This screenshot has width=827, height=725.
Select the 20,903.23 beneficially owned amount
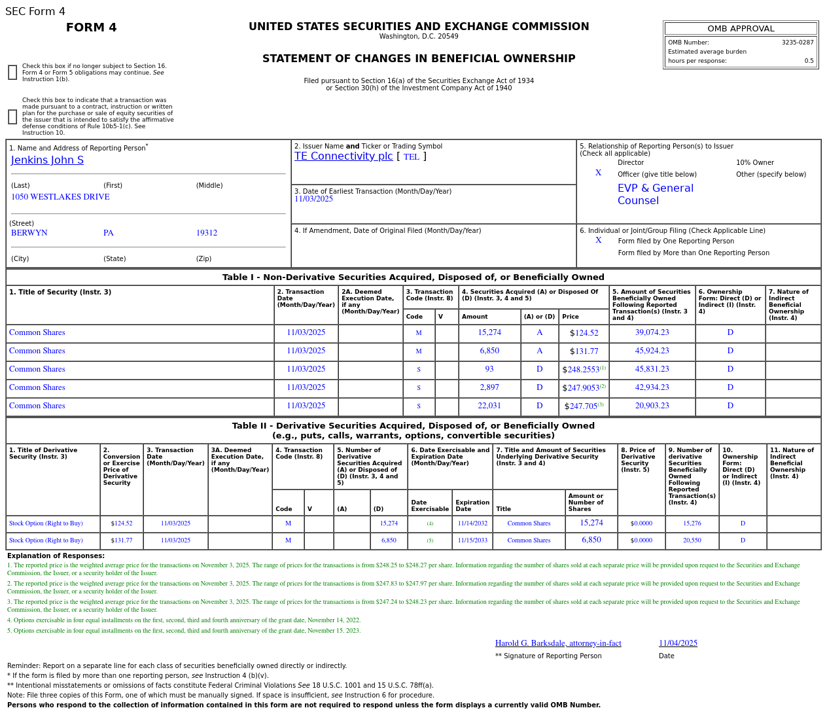pyautogui.click(x=652, y=406)
